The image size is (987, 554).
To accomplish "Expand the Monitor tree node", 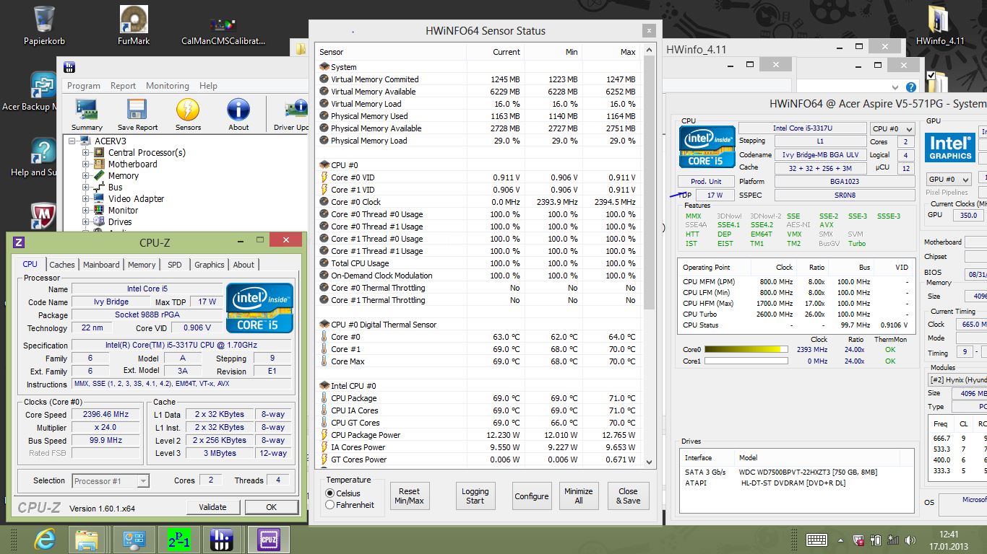I will 86,211.
